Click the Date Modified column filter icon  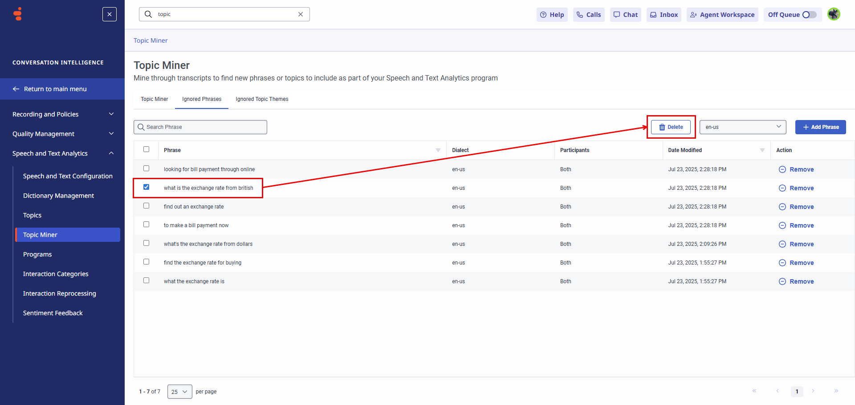(x=762, y=150)
